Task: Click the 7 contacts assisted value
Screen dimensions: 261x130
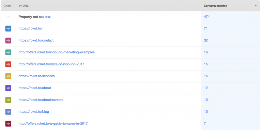Action: 205,123
